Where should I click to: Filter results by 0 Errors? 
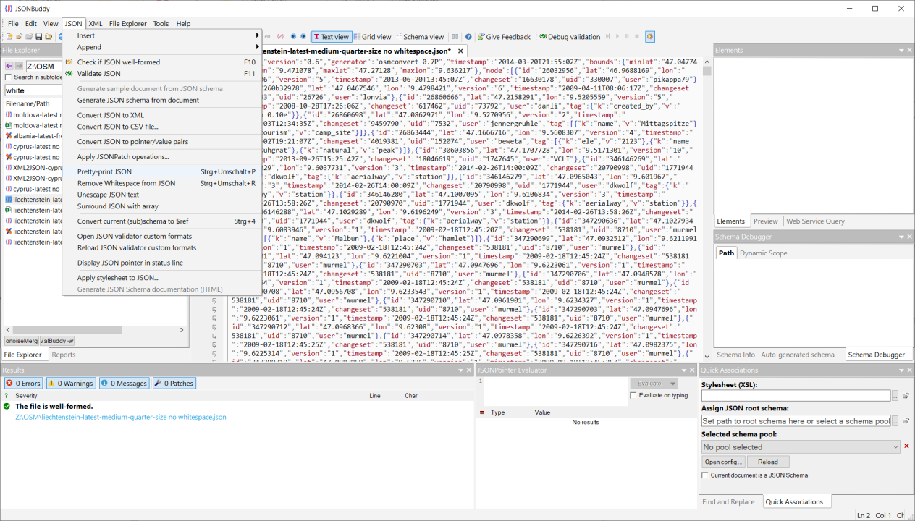coord(23,384)
